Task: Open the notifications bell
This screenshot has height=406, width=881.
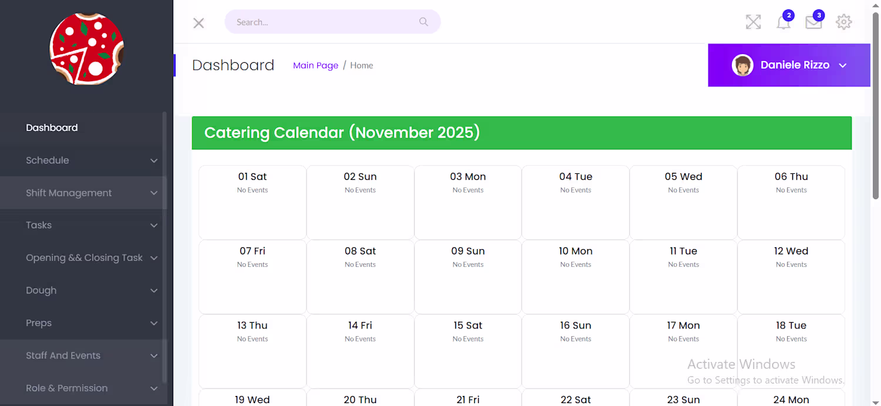Action: point(784,23)
